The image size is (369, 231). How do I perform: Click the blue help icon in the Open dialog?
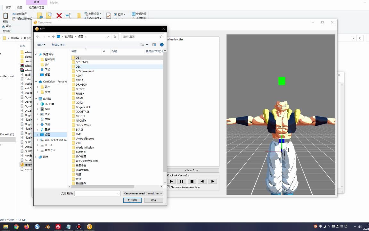point(161,45)
